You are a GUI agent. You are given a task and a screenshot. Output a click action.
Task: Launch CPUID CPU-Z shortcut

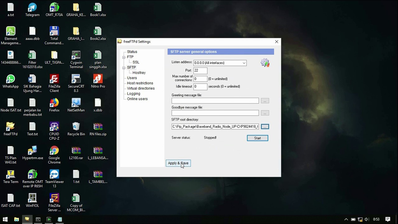[54, 131]
